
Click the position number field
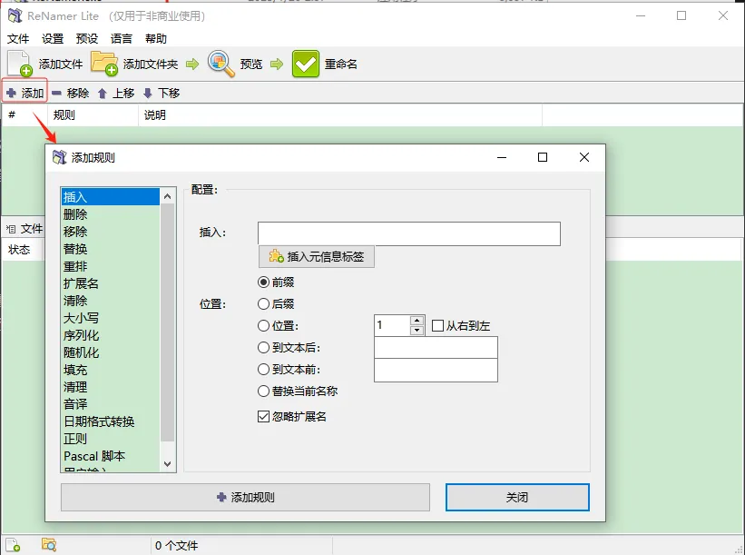[x=392, y=325]
